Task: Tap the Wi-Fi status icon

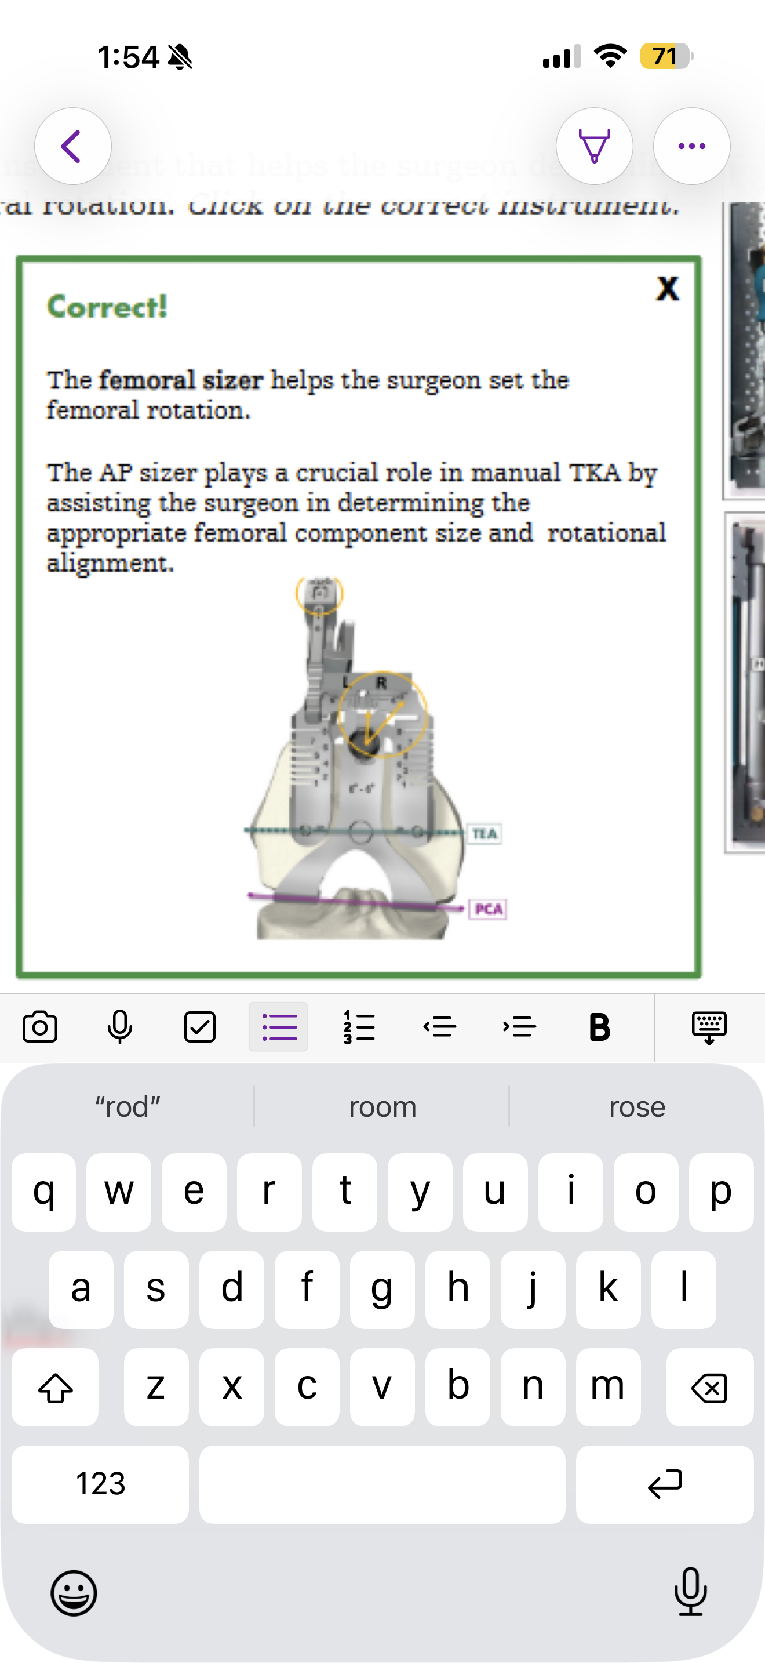Action: 610,56
